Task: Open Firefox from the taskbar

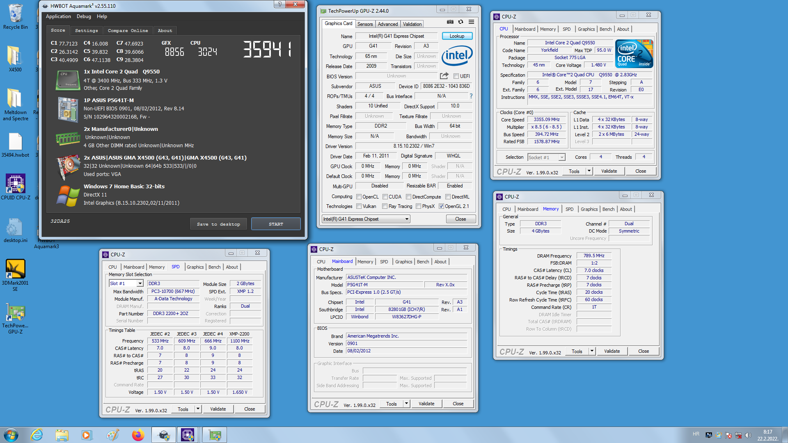Action: point(138,435)
